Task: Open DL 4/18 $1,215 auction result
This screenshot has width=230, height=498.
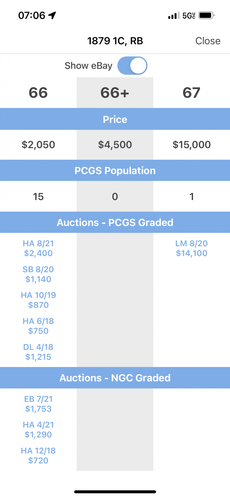Action: [x=38, y=352]
